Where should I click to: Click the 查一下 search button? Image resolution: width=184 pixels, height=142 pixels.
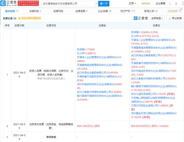(104, 4)
